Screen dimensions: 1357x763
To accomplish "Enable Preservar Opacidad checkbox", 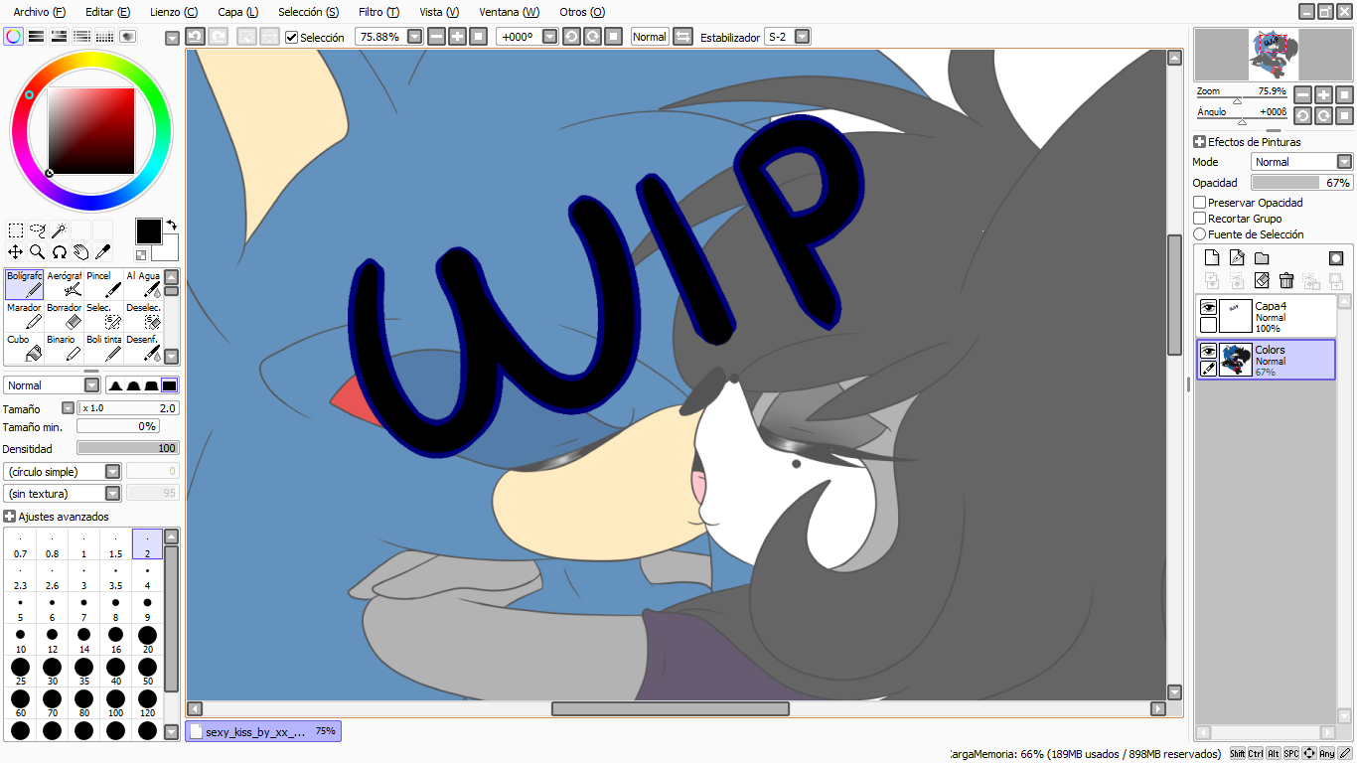I will click(1199, 203).
